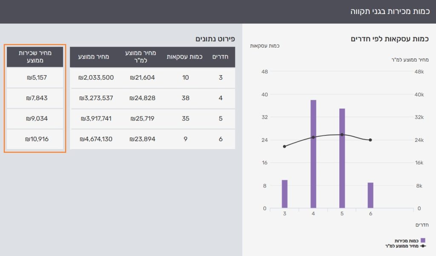Viewport: 436px width, 256px height.
Task: Click the כמות מכירות בגני תקווה page title
Action: tap(389, 11)
